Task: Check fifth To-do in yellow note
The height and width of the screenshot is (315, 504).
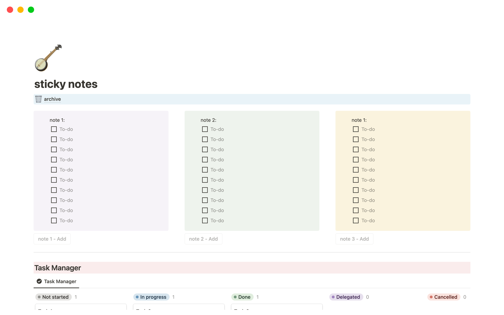Action: click(x=356, y=170)
